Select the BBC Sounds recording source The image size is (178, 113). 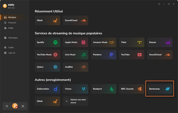(x=132, y=89)
